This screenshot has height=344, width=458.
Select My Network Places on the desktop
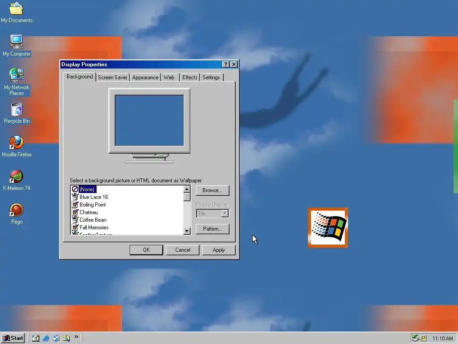tap(17, 82)
